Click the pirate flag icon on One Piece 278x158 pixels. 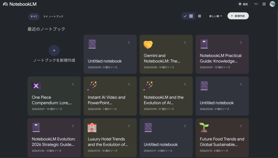point(36,86)
